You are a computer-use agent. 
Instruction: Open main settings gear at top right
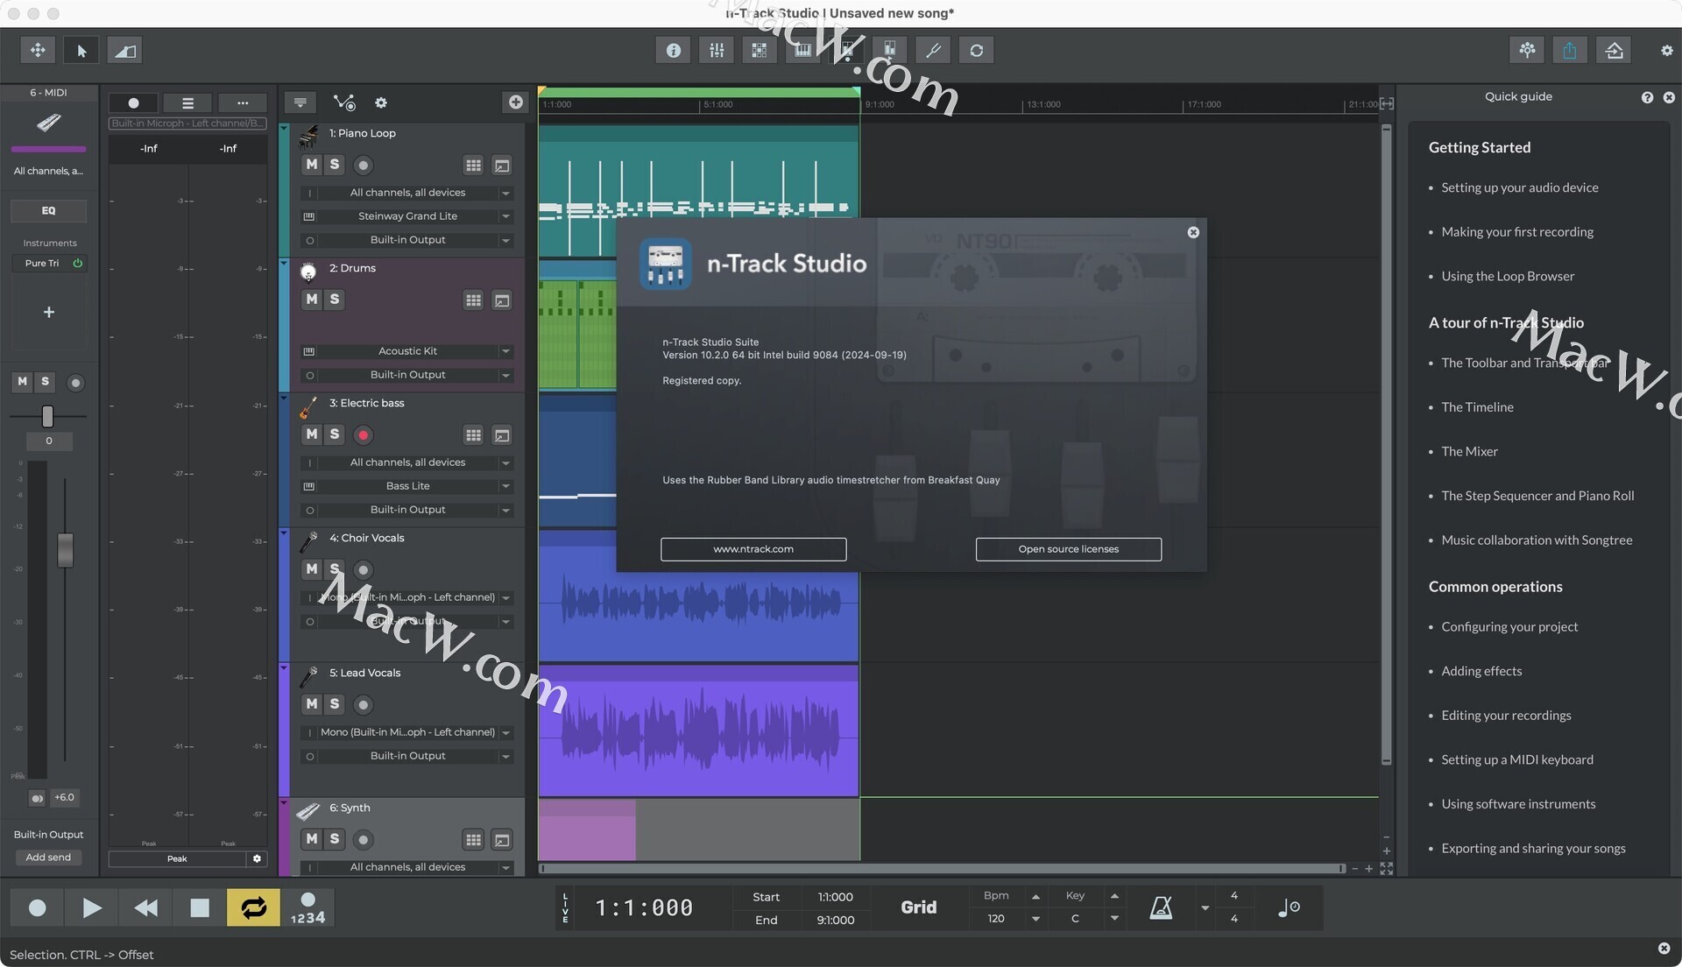click(1666, 51)
